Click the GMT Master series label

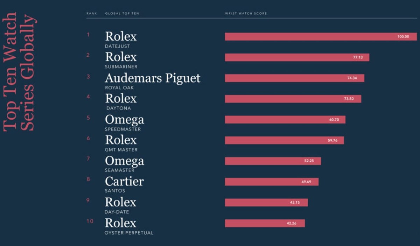coord(121,149)
